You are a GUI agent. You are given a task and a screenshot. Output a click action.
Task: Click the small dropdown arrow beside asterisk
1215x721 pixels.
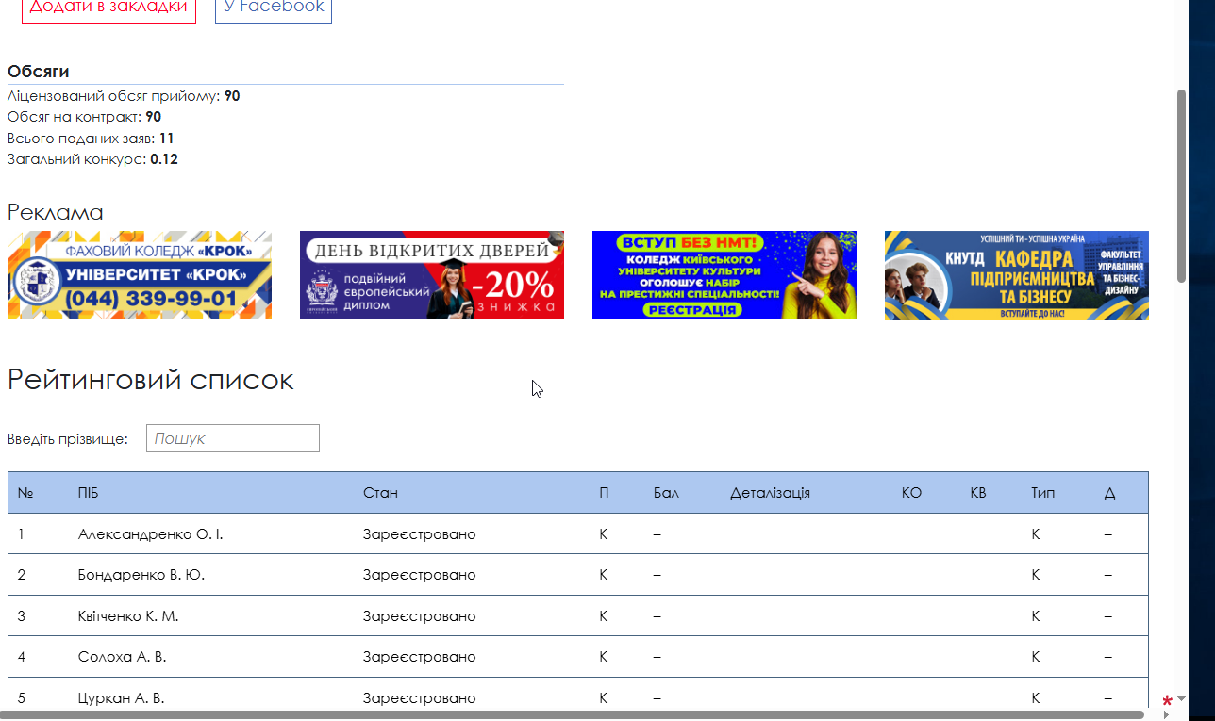[x=1180, y=699]
